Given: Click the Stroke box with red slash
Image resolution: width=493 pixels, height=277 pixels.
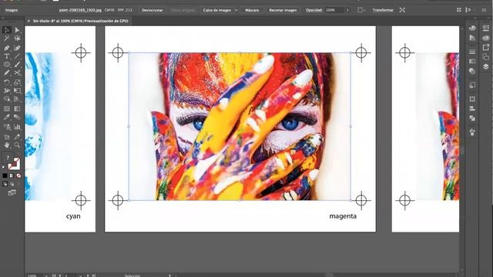Looking at the screenshot, I should (x=15, y=164).
